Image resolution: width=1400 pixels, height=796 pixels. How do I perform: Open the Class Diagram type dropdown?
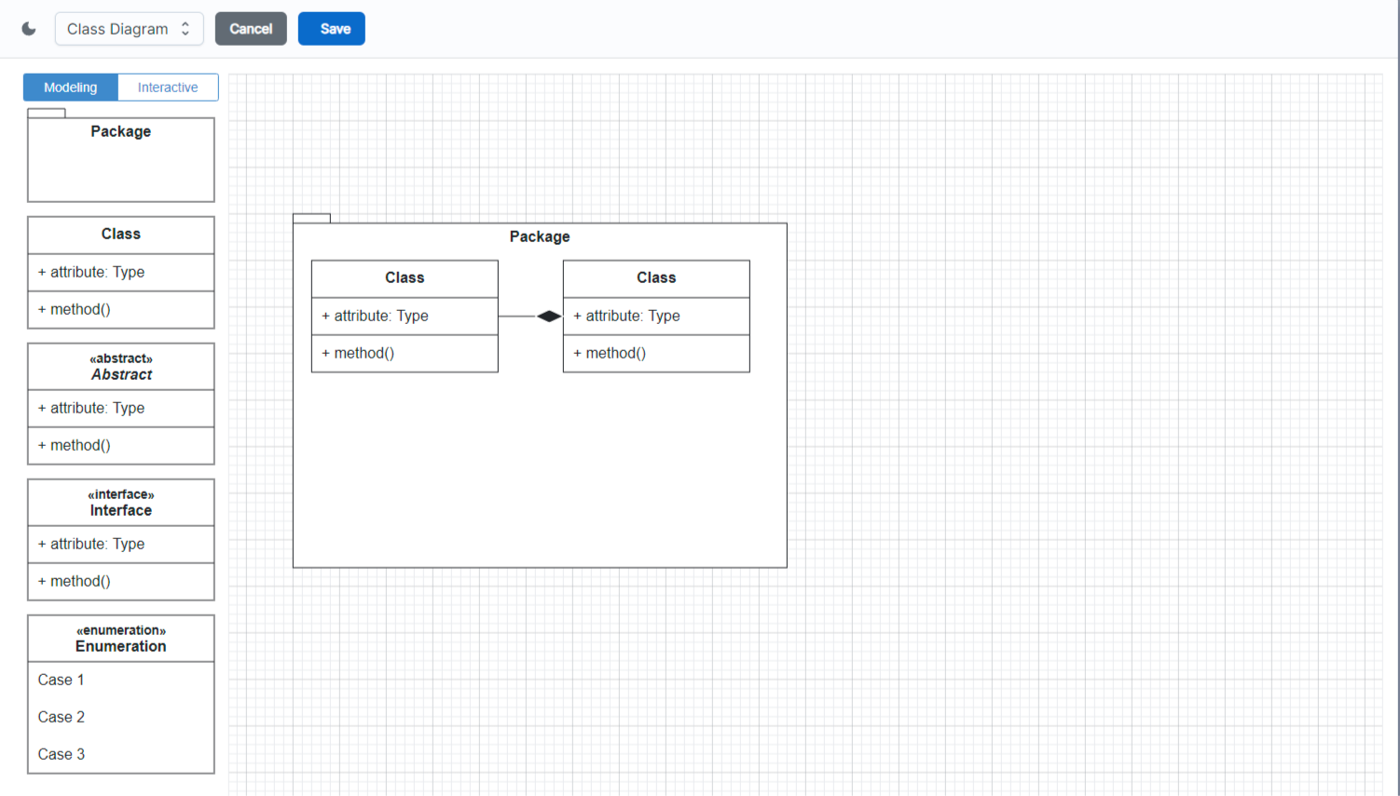pos(129,29)
